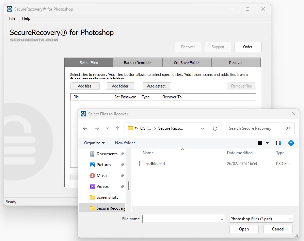The height and width of the screenshot is (241, 304).
Task: Click the Help question mark icon
Action: click(x=291, y=143)
